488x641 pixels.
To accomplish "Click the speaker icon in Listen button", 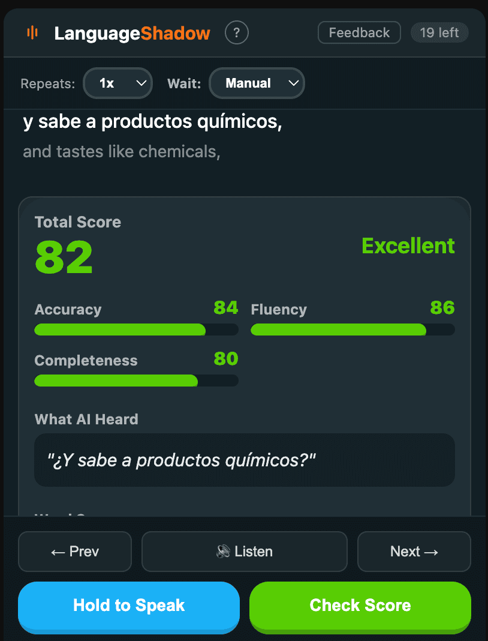I will coord(223,551).
